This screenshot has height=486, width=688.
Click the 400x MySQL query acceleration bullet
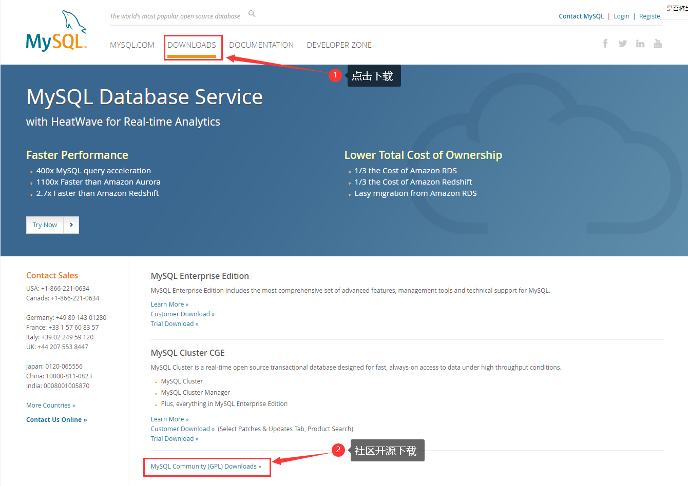point(93,171)
